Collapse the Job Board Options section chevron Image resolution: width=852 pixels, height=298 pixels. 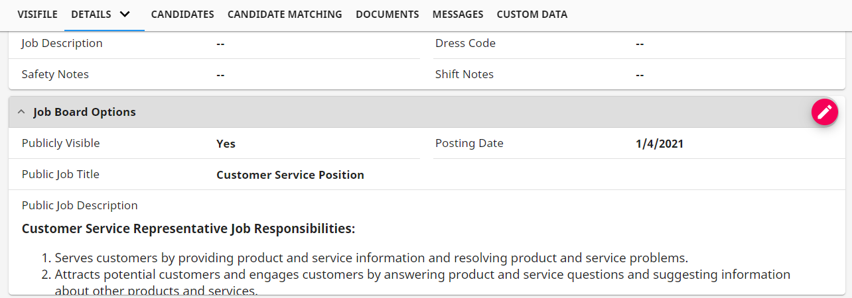click(21, 113)
